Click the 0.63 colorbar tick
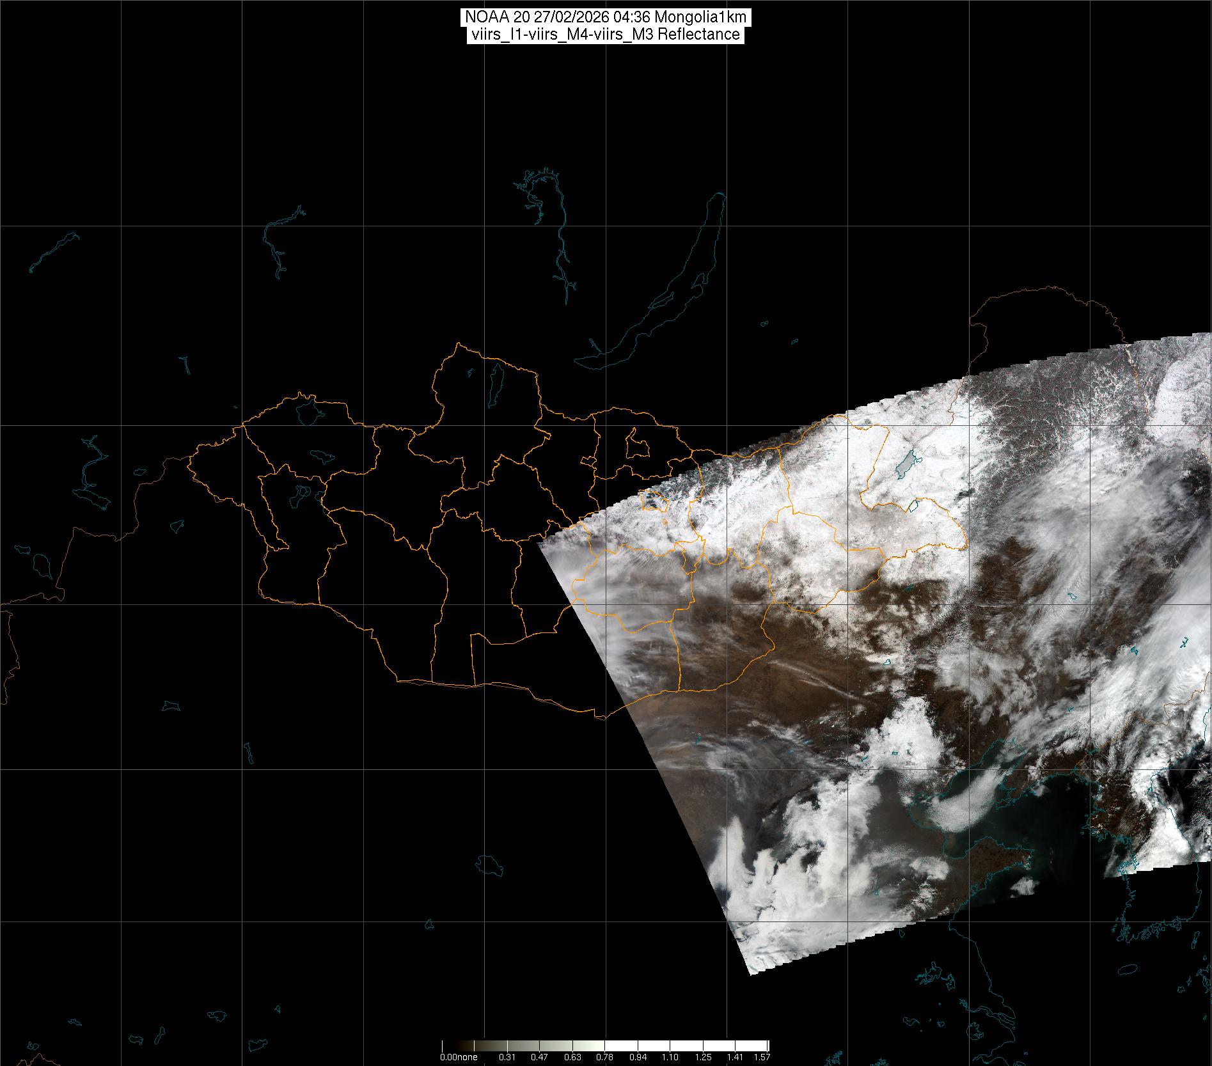Image resolution: width=1212 pixels, height=1066 pixels. 572,1057
